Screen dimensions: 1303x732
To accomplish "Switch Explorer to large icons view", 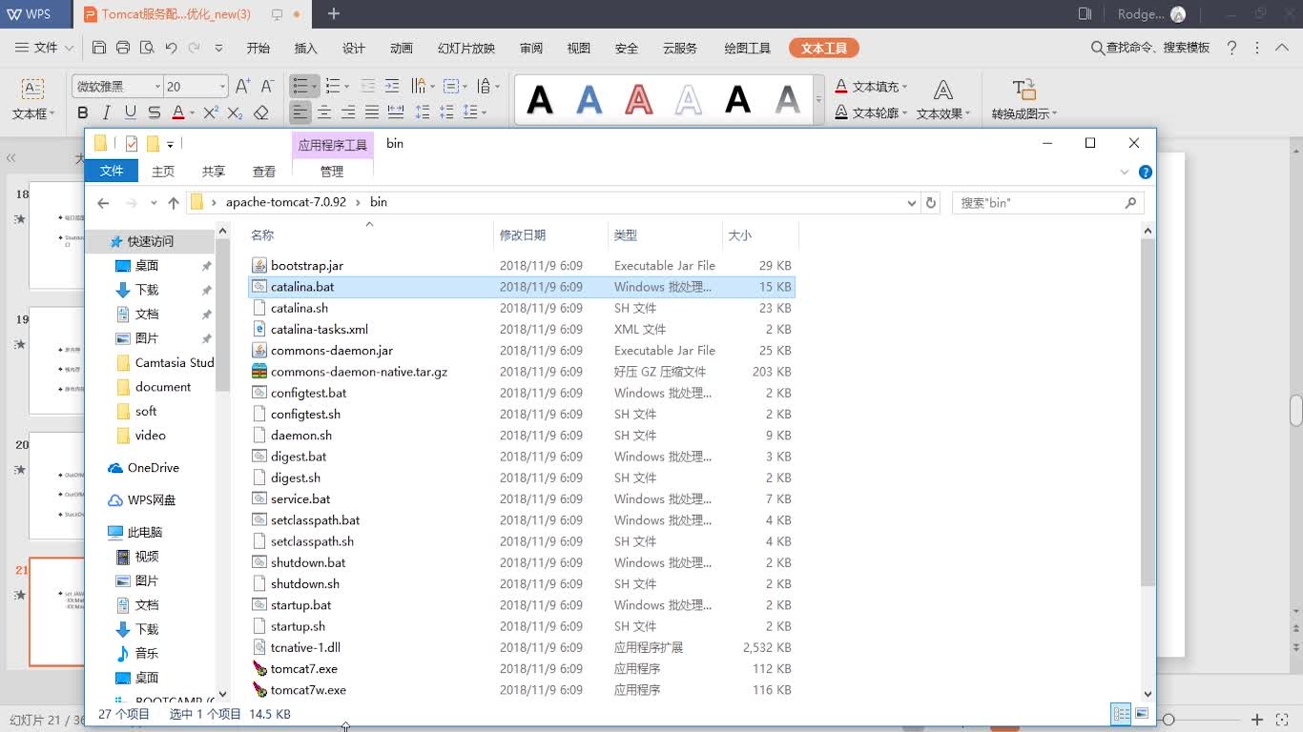I will coord(1142,714).
